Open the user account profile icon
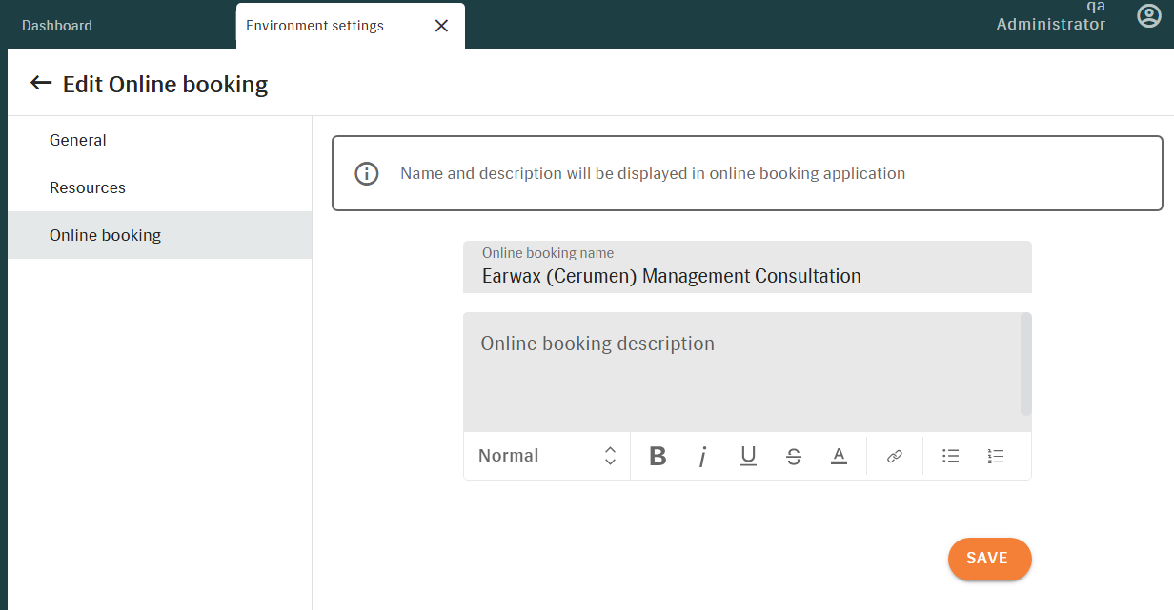1174x610 pixels. click(x=1149, y=16)
